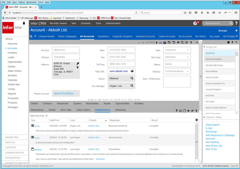This screenshot has width=240, height=169.
Task: Add a new note with plus icon
Action: 188,111
